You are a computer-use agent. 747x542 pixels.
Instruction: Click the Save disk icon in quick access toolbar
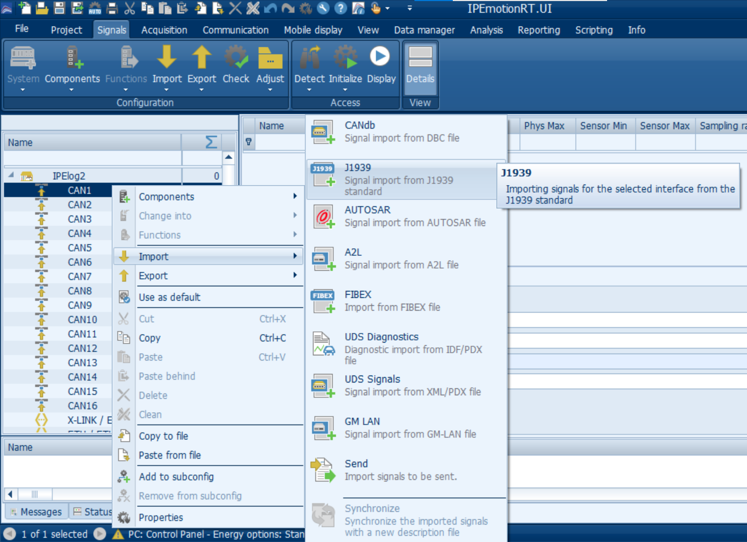pos(60,8)
